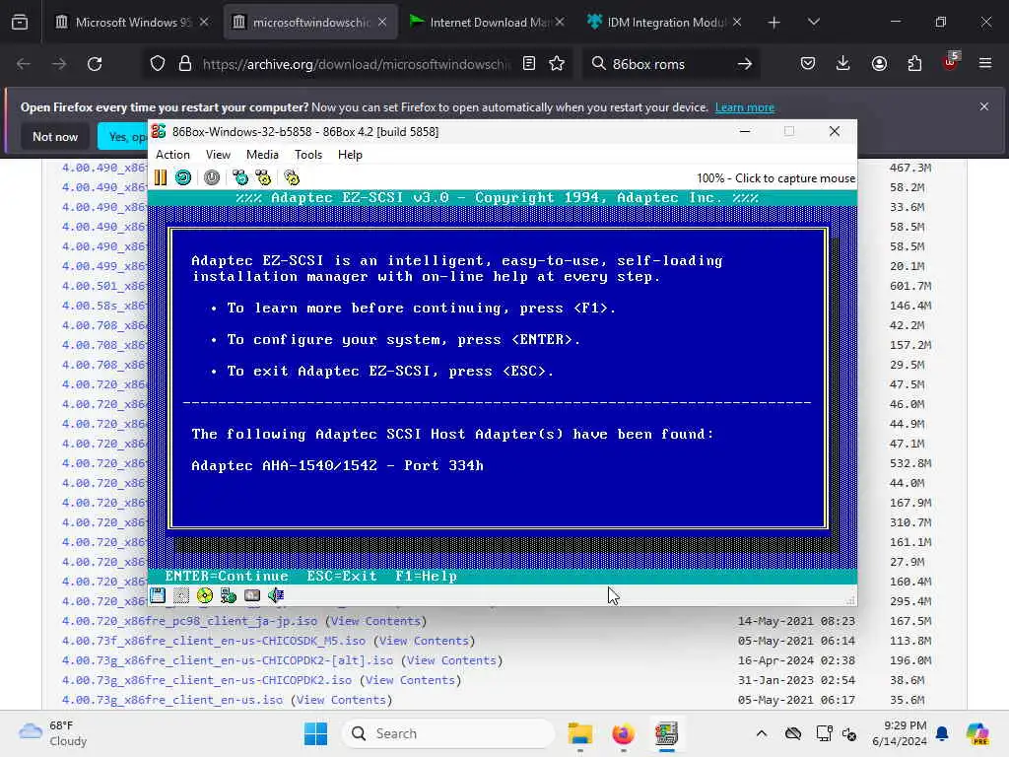This screenshot has width=1009, height=757.
Task: Open Firefox View icon in tab bar
Action: click(x=20, y=22)
